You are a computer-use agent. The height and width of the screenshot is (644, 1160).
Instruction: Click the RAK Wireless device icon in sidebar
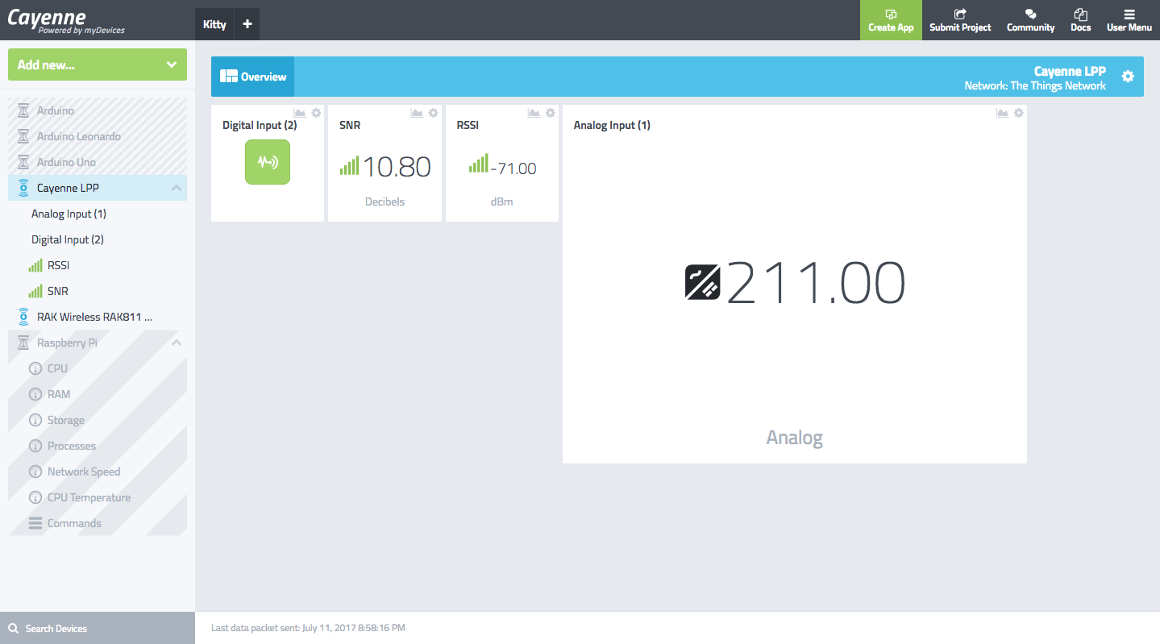click(23, 317)
